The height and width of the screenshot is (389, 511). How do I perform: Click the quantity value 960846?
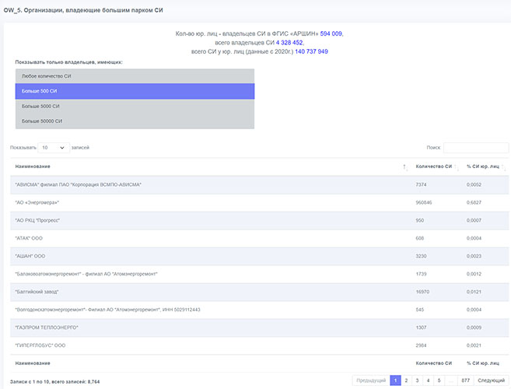[x=424, y=203]
